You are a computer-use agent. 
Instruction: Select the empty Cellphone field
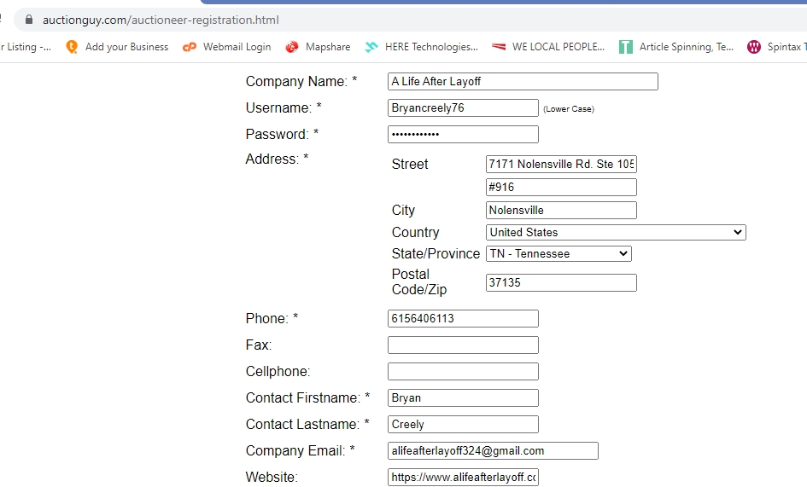(463, 372)
